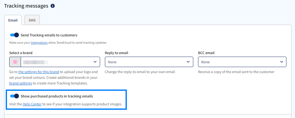Open the integrations link
The width and height of the screenshot is (295, 118).
(39, 42)
